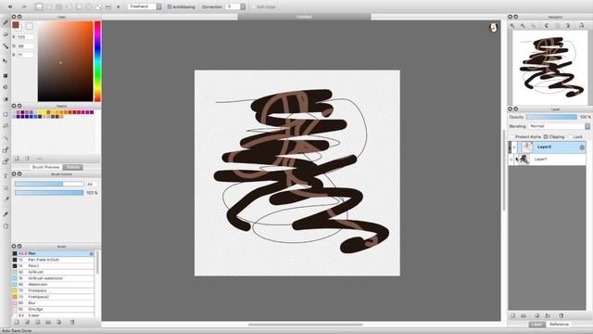Enable the Soft Edge checkbox

pyautogui.click(x=253, y=6)
